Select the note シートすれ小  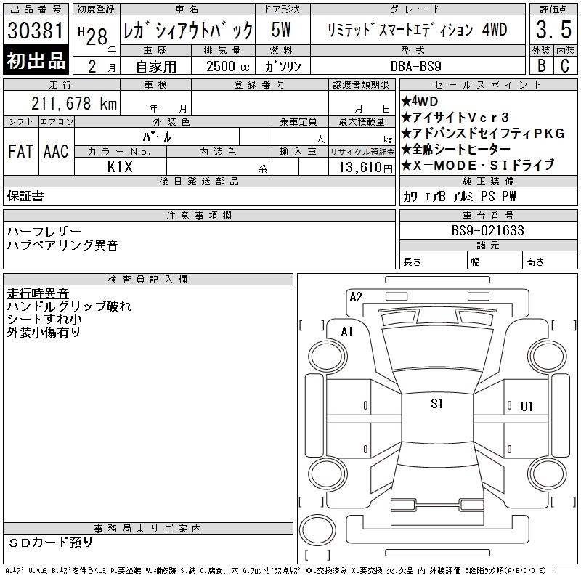click(x=44, y=319)
